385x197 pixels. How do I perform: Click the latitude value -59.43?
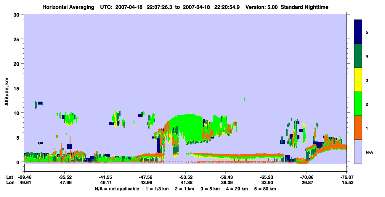(226, 177)
